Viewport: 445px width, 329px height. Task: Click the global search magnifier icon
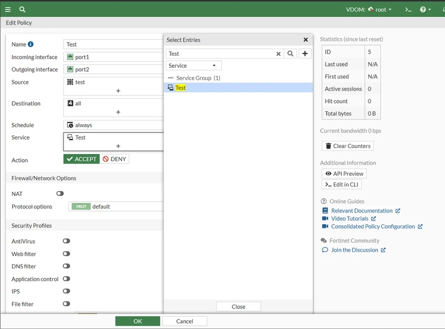coord(22,9)
